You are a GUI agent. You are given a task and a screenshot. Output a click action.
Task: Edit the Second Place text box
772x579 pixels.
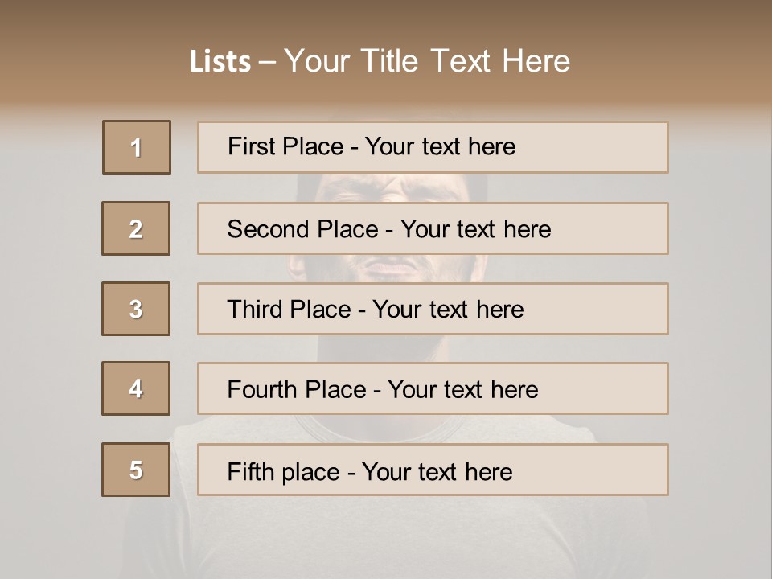(433, 228)
